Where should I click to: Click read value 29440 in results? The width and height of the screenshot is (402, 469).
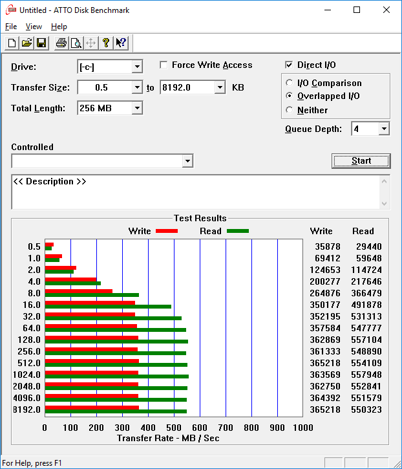point(369,246)
